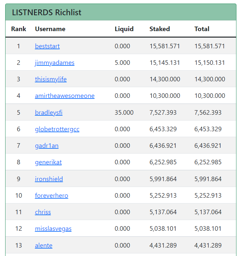240x256 pixels.
Task: Click generikat staked value 6,252.985
Action: point(163,162)
